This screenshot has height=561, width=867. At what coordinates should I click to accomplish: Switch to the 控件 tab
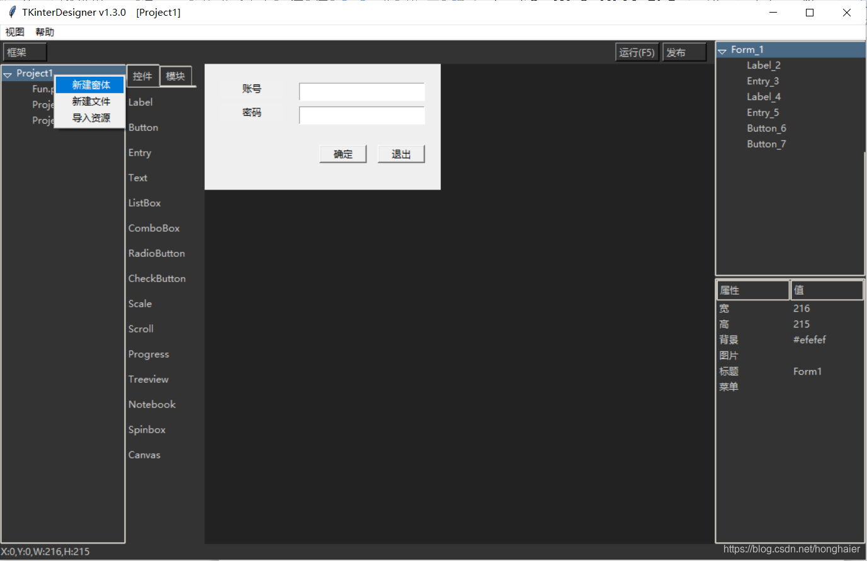point(142,76)
